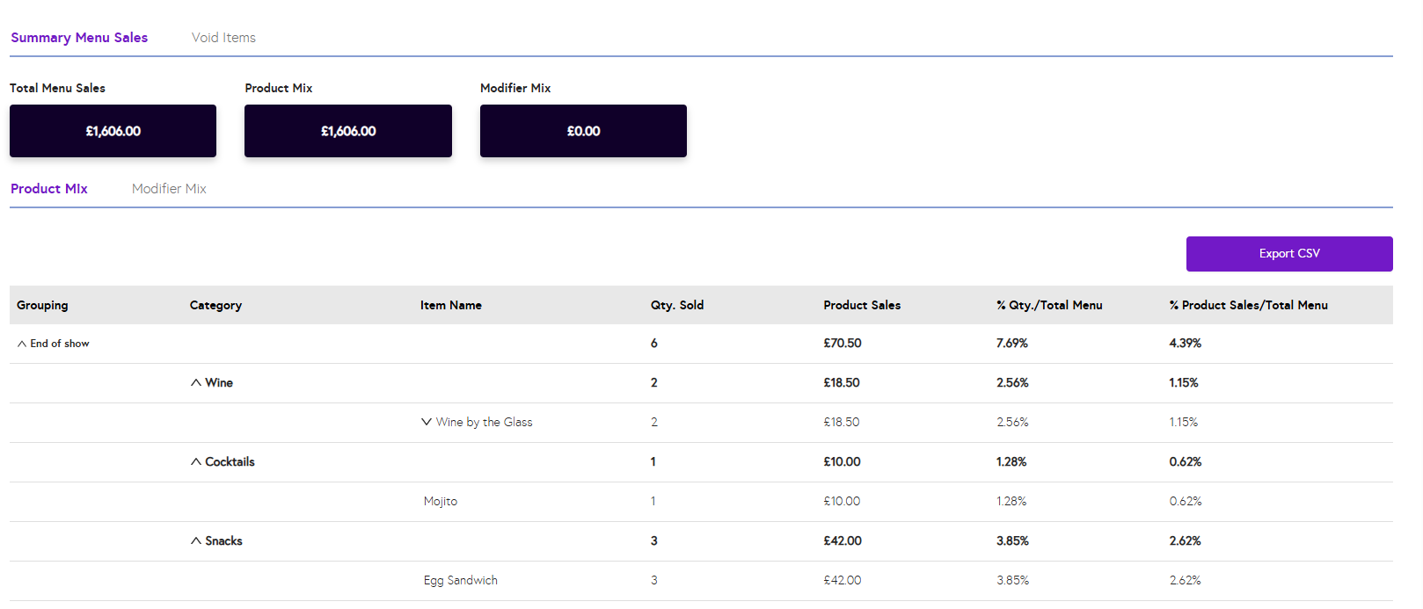Sort by the Grouping column header
This screenshot has height=609, width=1423.
pyautogui.click(x=42, y=305)
